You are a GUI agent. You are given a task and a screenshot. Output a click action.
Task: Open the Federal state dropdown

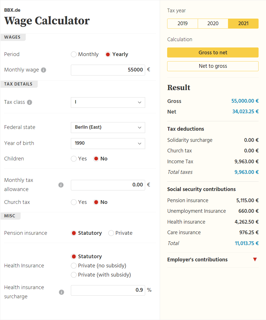[108, 128]
